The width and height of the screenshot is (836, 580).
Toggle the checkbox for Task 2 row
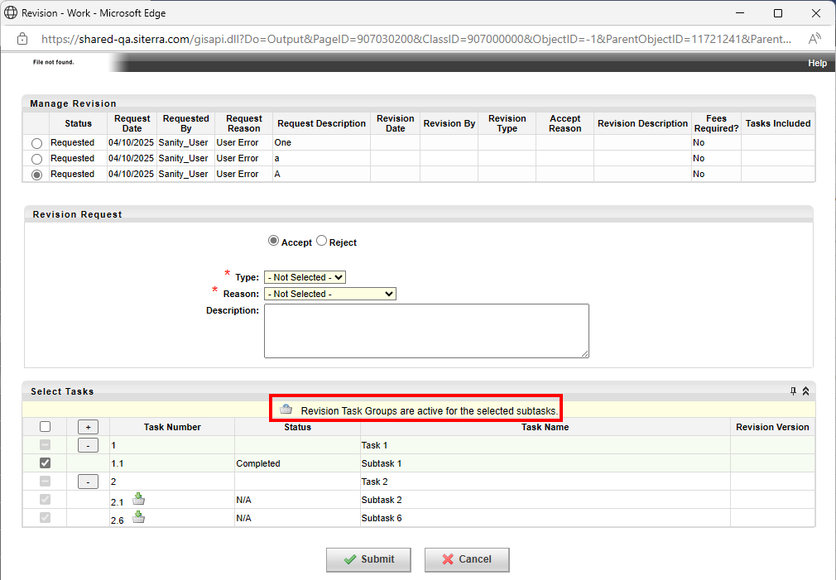[46, 482]
